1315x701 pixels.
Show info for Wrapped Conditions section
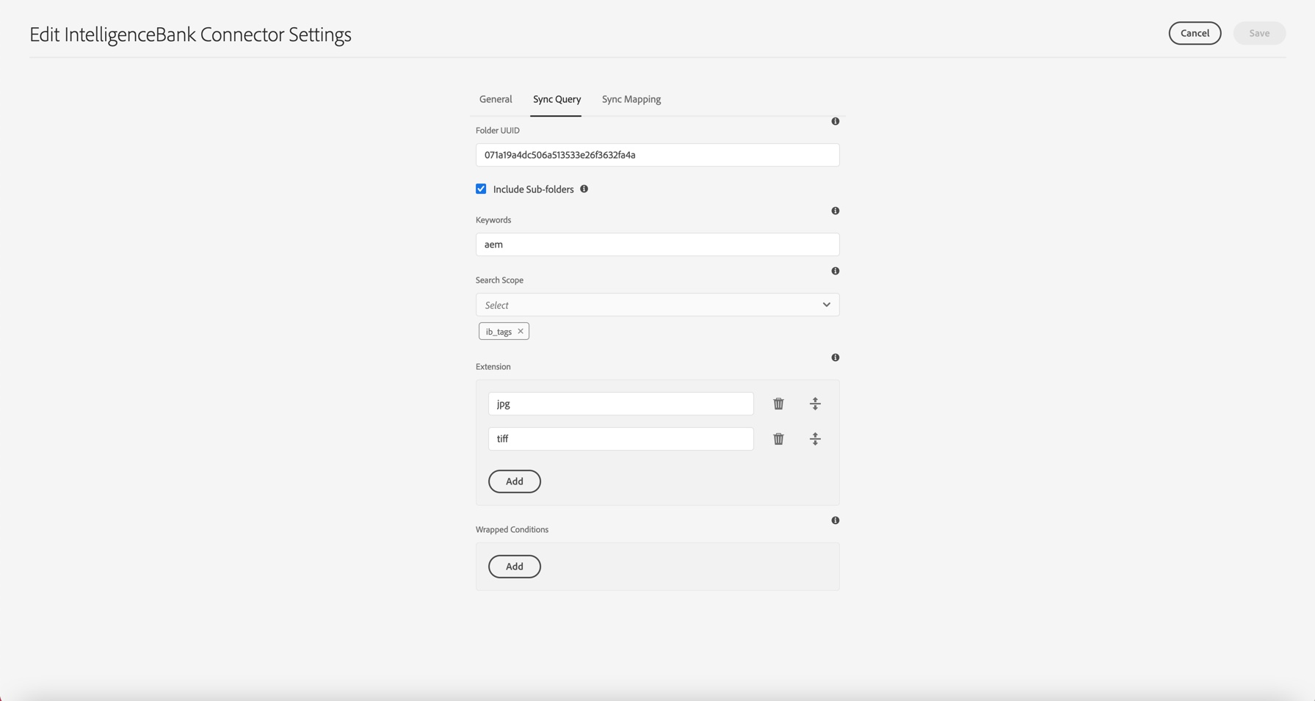[835, 520]
